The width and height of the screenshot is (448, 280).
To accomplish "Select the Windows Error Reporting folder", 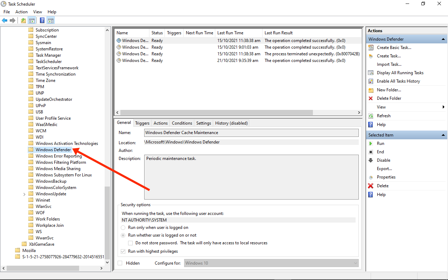I will [x=59, y=156].
